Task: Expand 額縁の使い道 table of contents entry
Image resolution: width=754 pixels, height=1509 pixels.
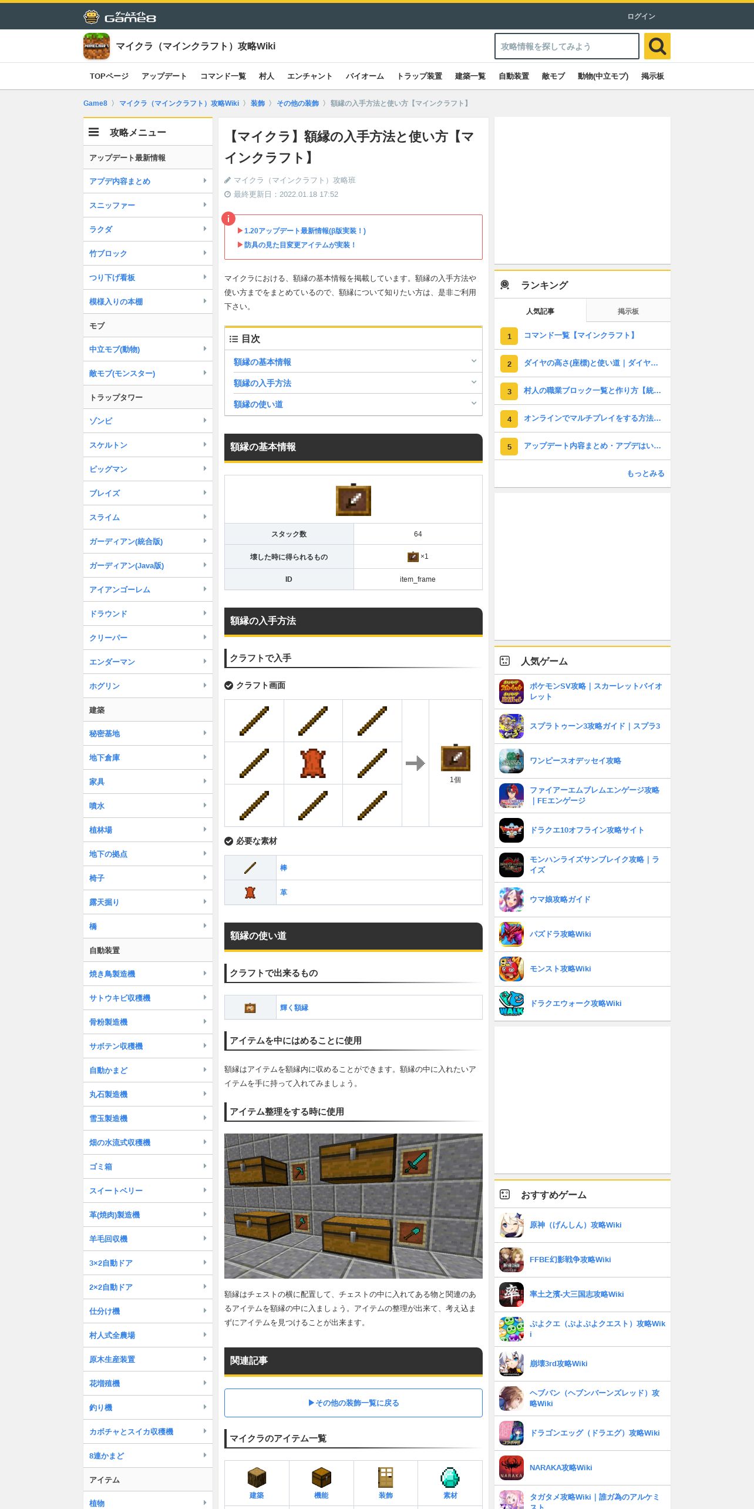Action: coord(354,404)
